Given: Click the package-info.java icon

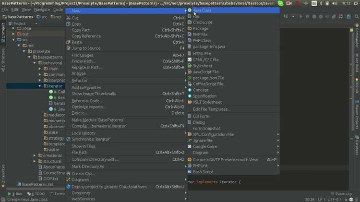Looking at the screenshot, I should (x=190, y=47).
